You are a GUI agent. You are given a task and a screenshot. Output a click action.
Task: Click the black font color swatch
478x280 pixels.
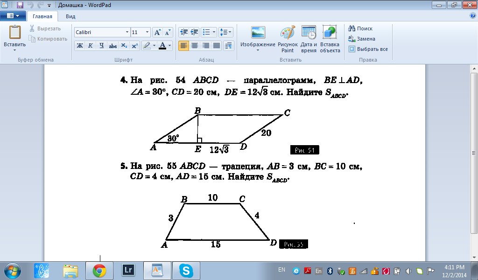[162, 46]
